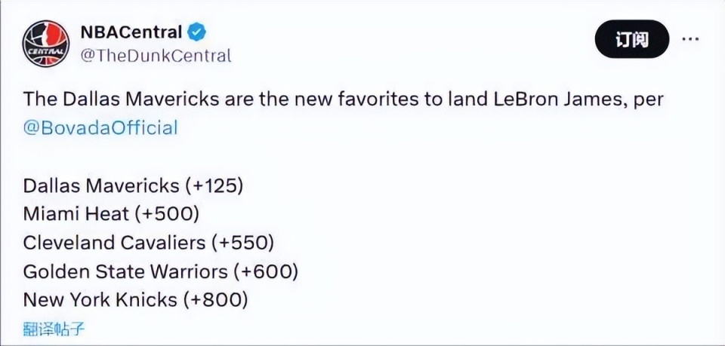Click the +125 odds value

(214, 186)
